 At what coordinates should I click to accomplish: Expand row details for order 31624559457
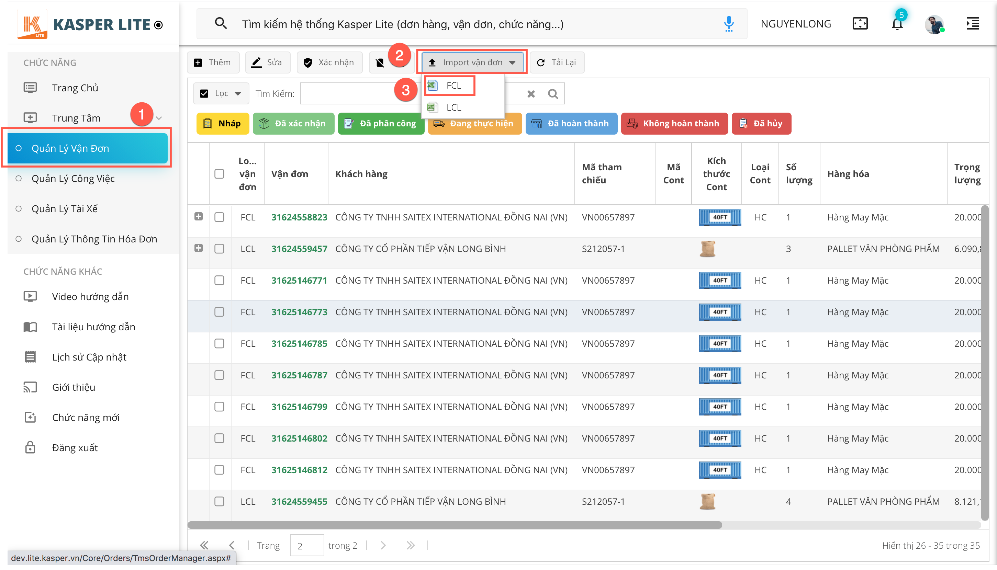199,248
